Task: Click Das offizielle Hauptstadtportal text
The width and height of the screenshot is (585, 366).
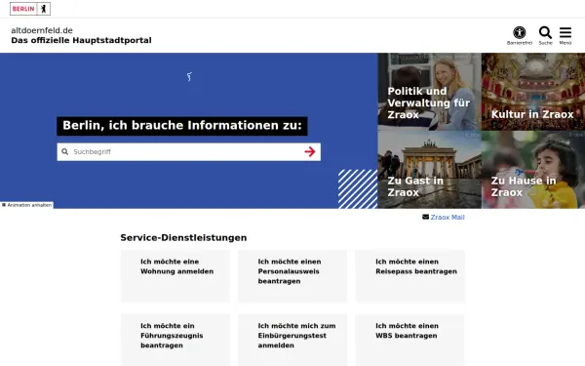Action: tap(81, 40)
